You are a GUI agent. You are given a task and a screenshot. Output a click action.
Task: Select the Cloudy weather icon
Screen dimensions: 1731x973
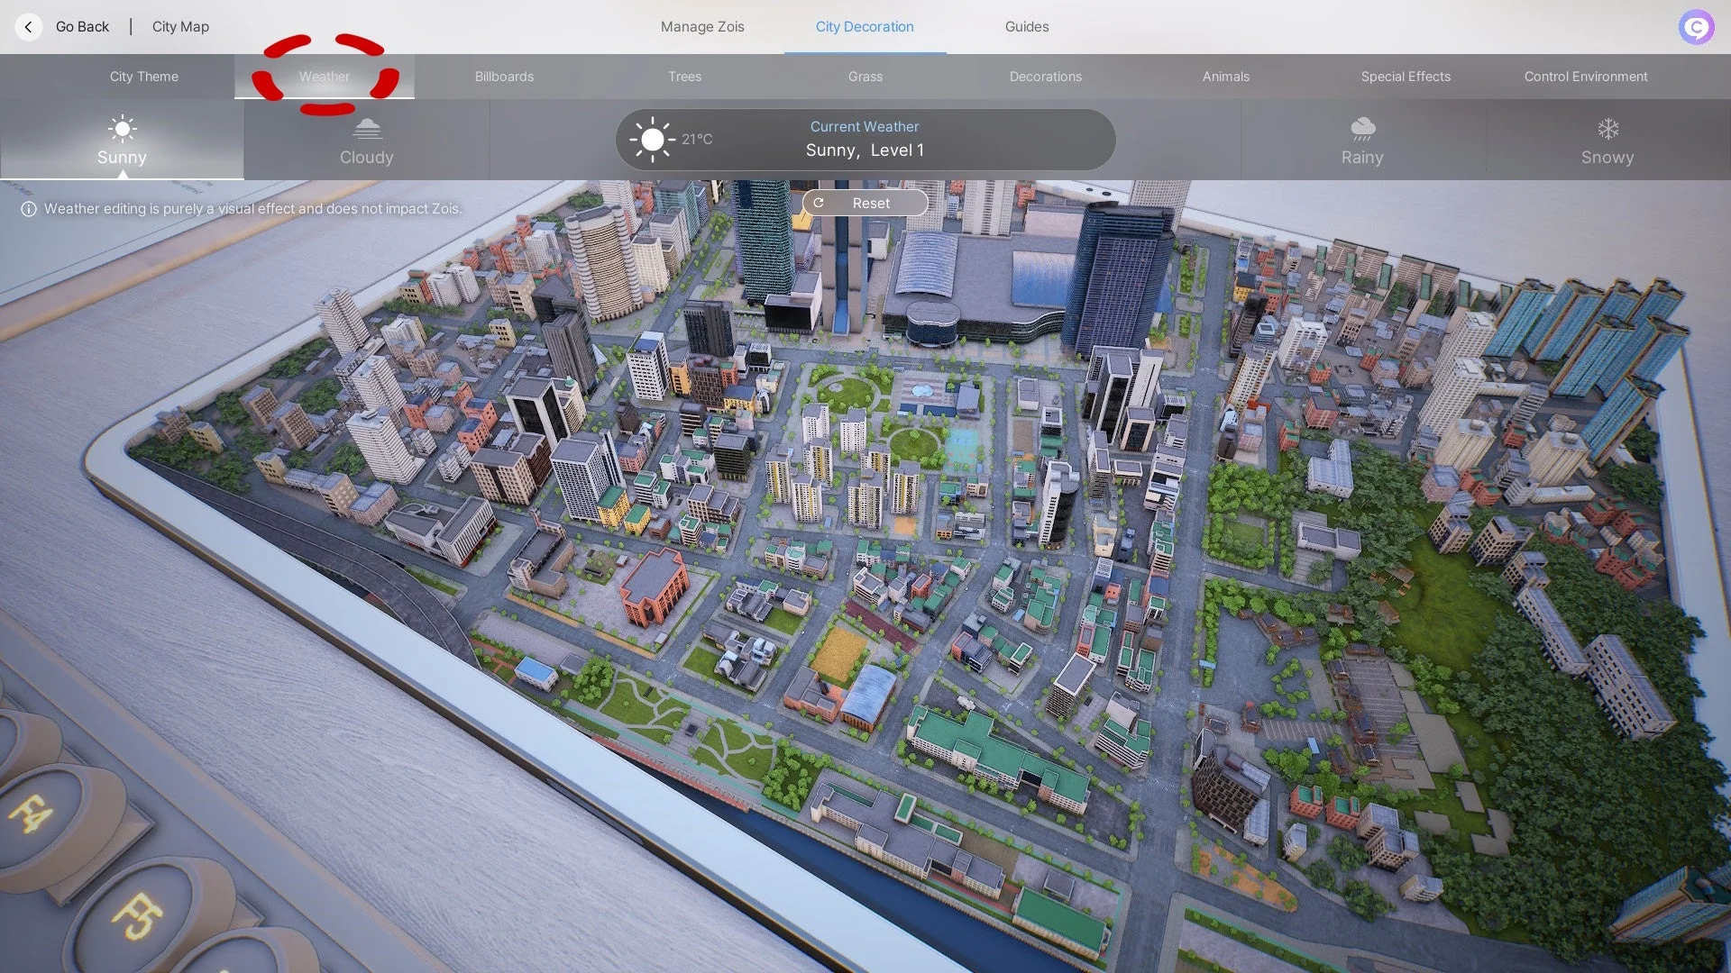point(366,129)
